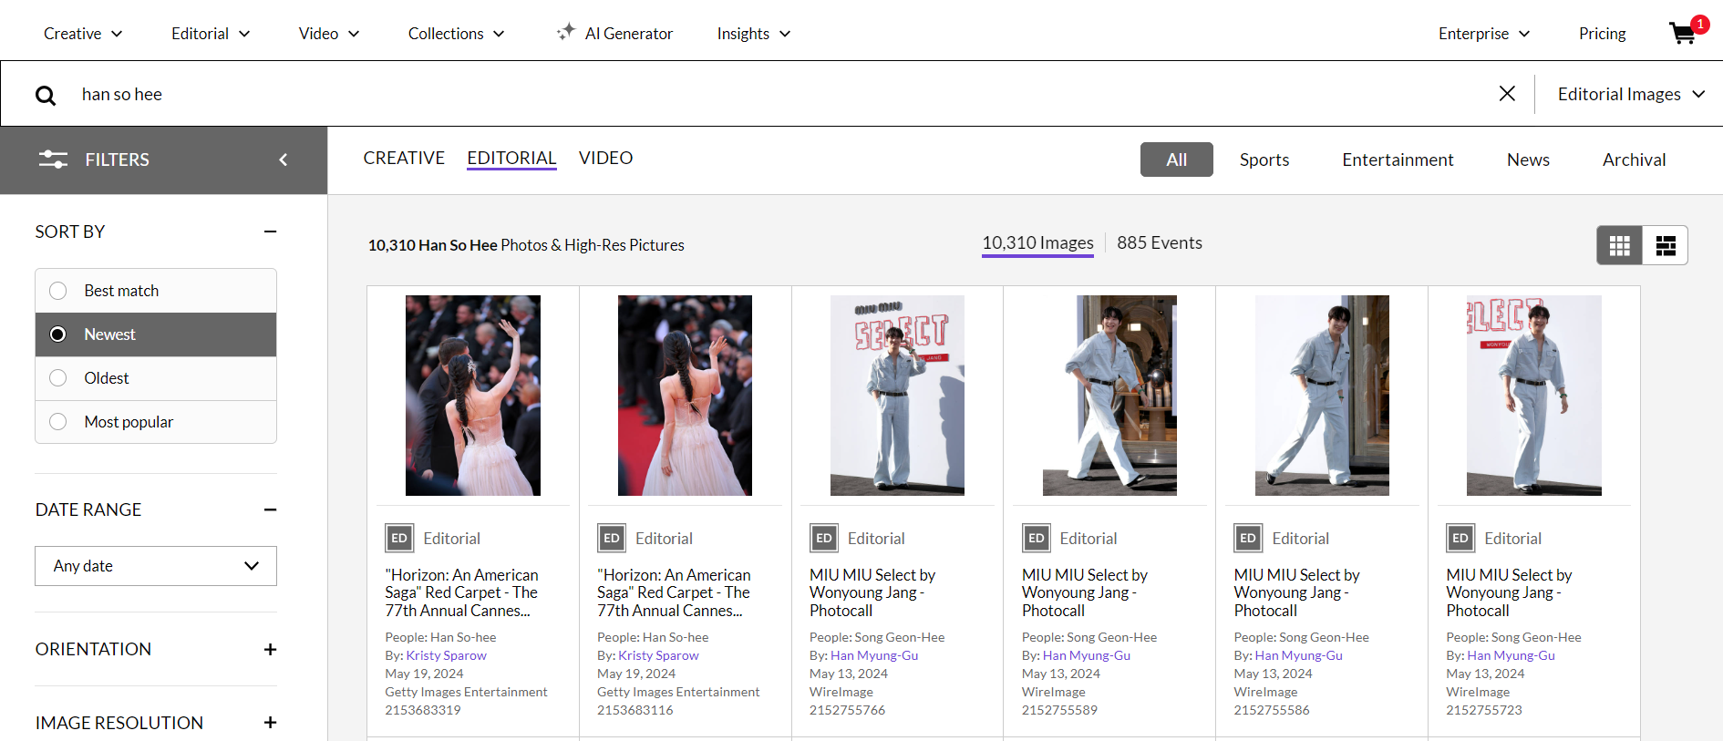Viewport: 1723px width, 741px height.
Task: Collapse the Sort By section
Action: click(x=270, y=232)
